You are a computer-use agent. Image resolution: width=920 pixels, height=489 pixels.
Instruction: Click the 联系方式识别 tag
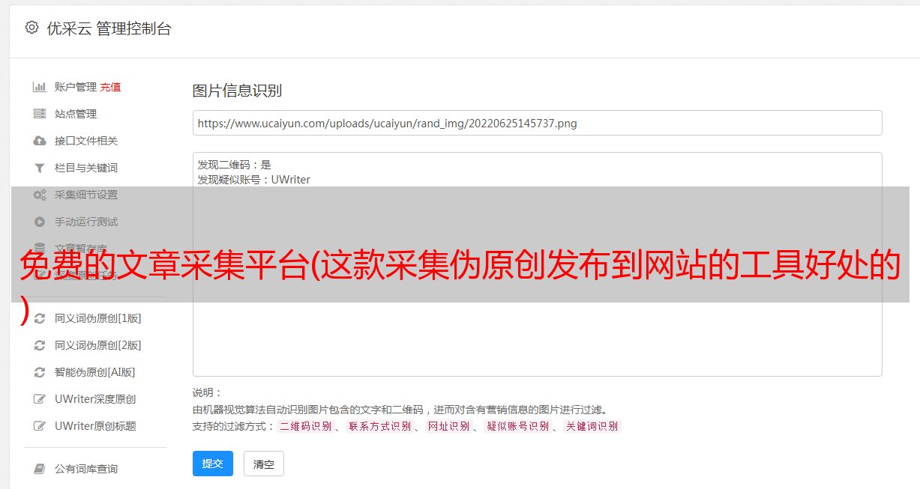point(380,426)
